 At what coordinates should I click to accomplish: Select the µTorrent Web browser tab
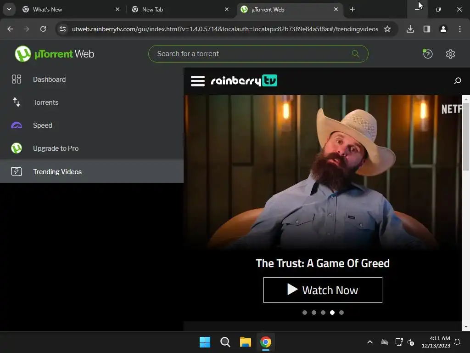pyautogui.click(x=290, y=10)
